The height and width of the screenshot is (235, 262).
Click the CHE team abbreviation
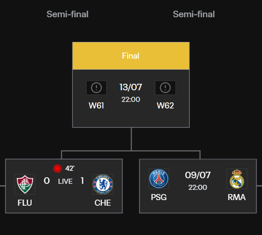click(x=102, y=203)
